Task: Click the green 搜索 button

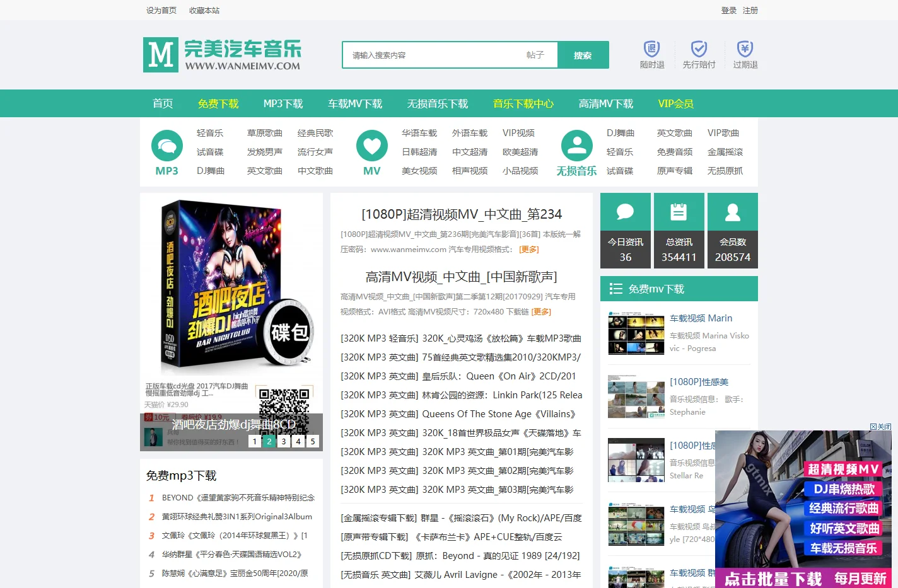Action: click(x=583, y=55)
